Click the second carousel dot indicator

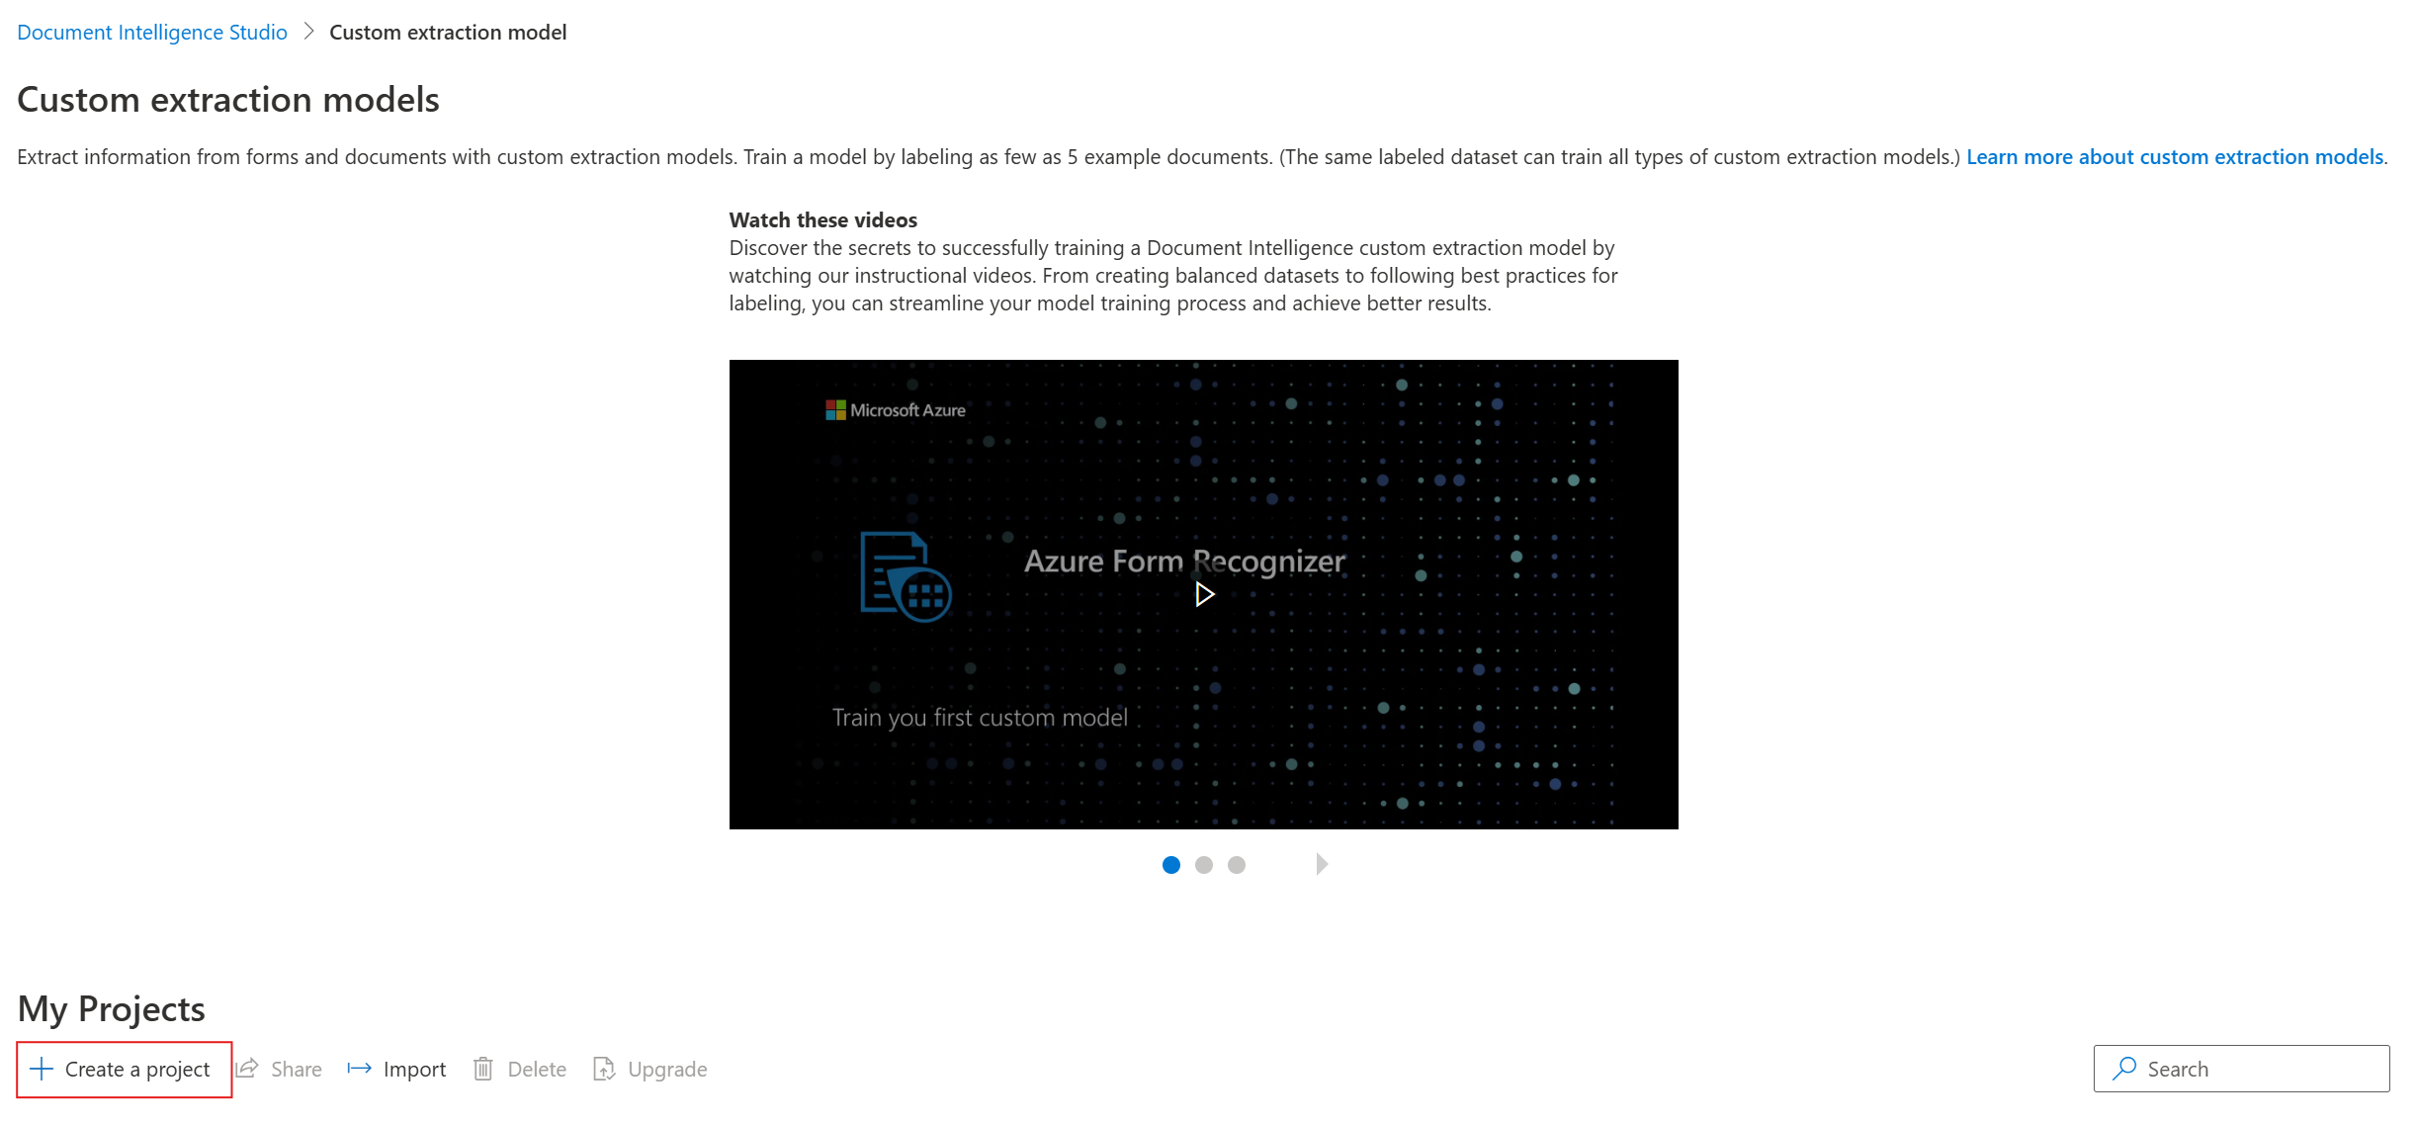click(1206, 864)
